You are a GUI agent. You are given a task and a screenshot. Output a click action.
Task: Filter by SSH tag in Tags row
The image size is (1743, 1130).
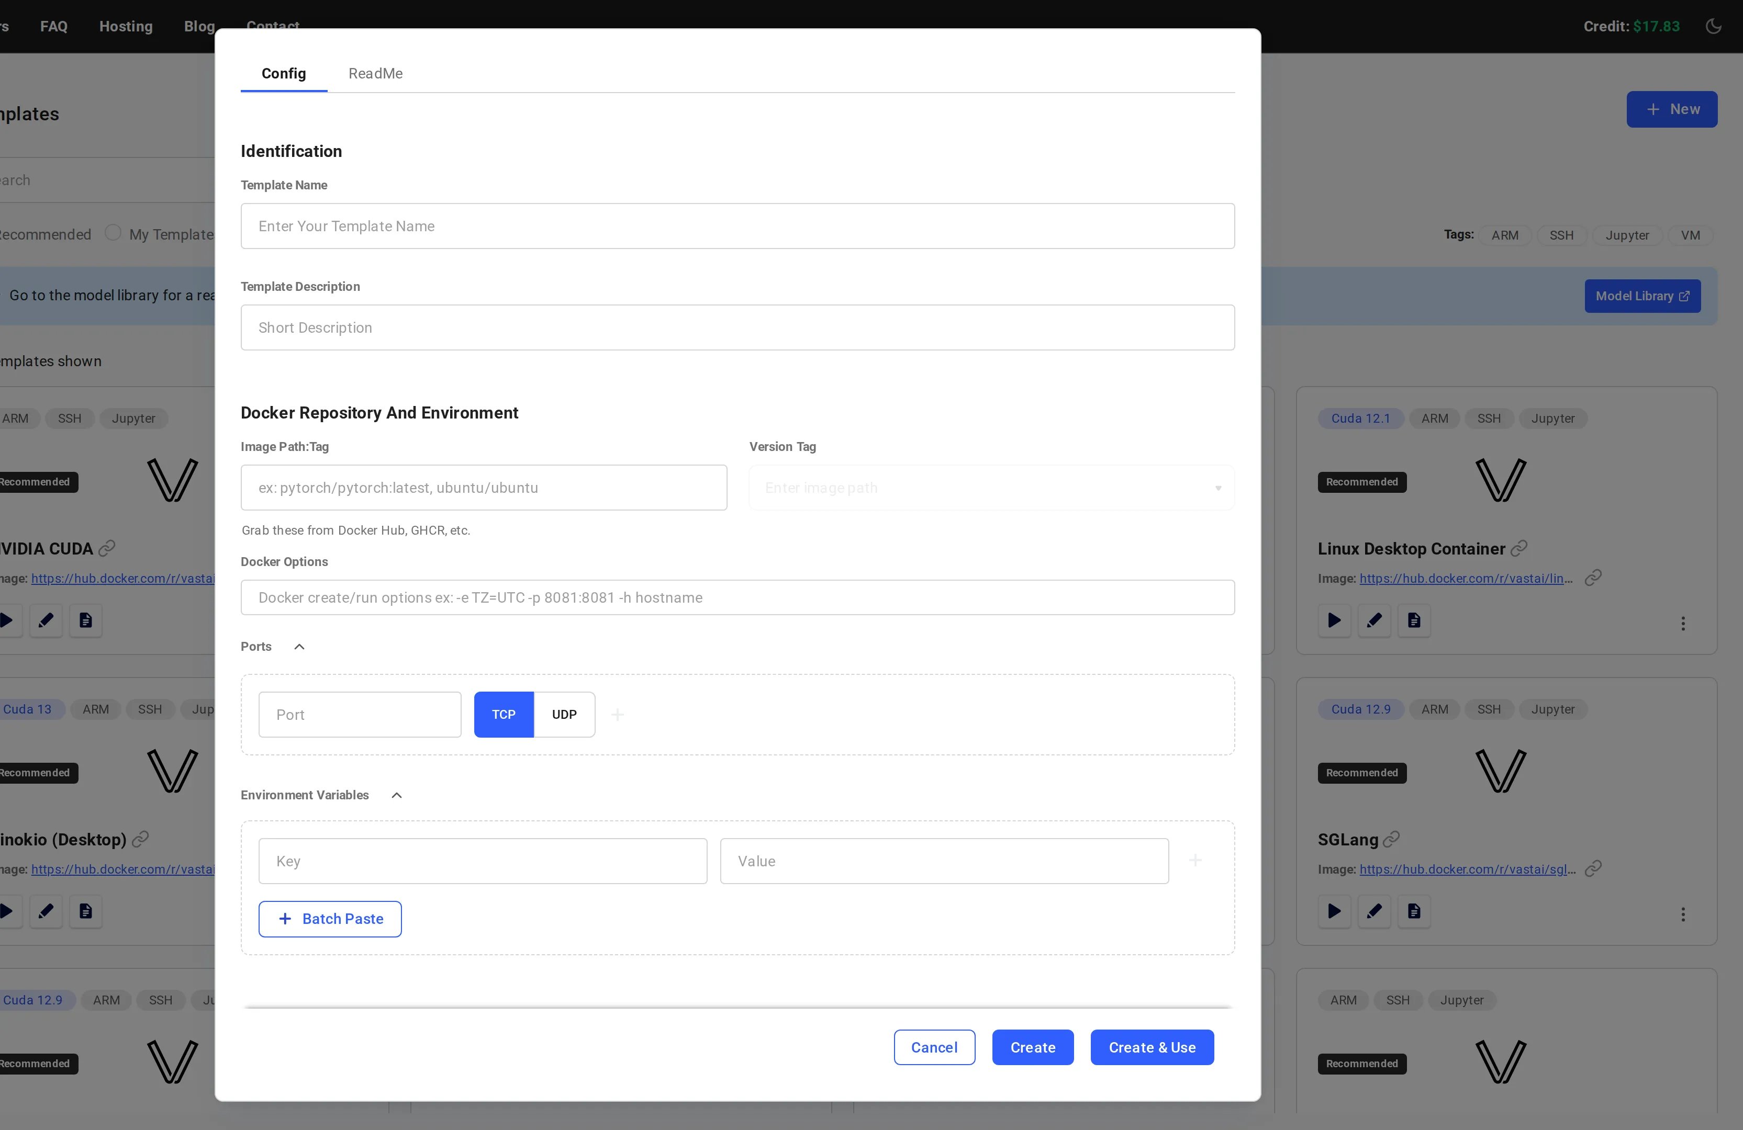1561,235
